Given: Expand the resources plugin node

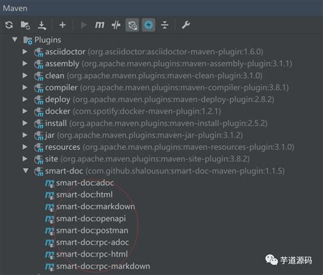Looking at the screenshot, I should pos(25,147).
